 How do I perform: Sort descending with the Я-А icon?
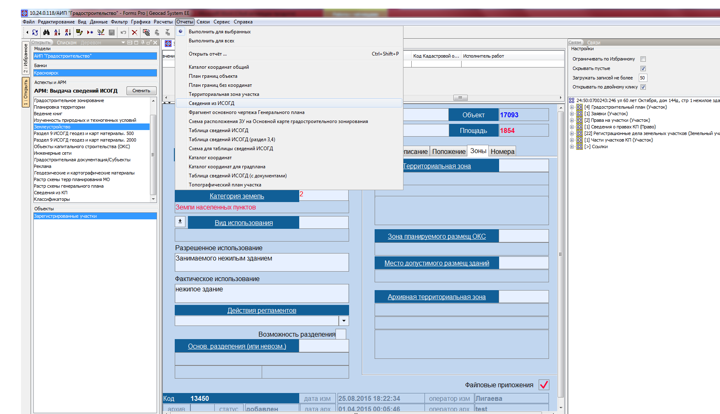68,32
